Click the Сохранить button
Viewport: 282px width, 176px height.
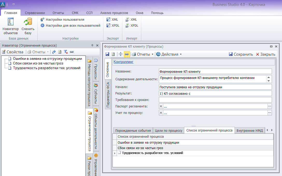[241, 54]
